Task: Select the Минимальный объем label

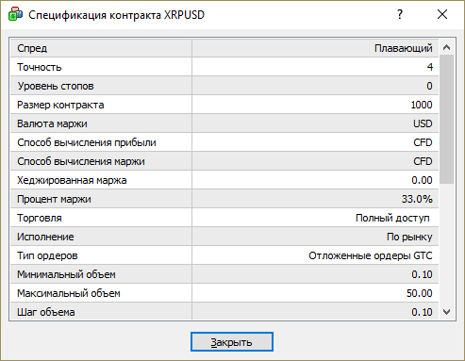Action: point(66,274)
